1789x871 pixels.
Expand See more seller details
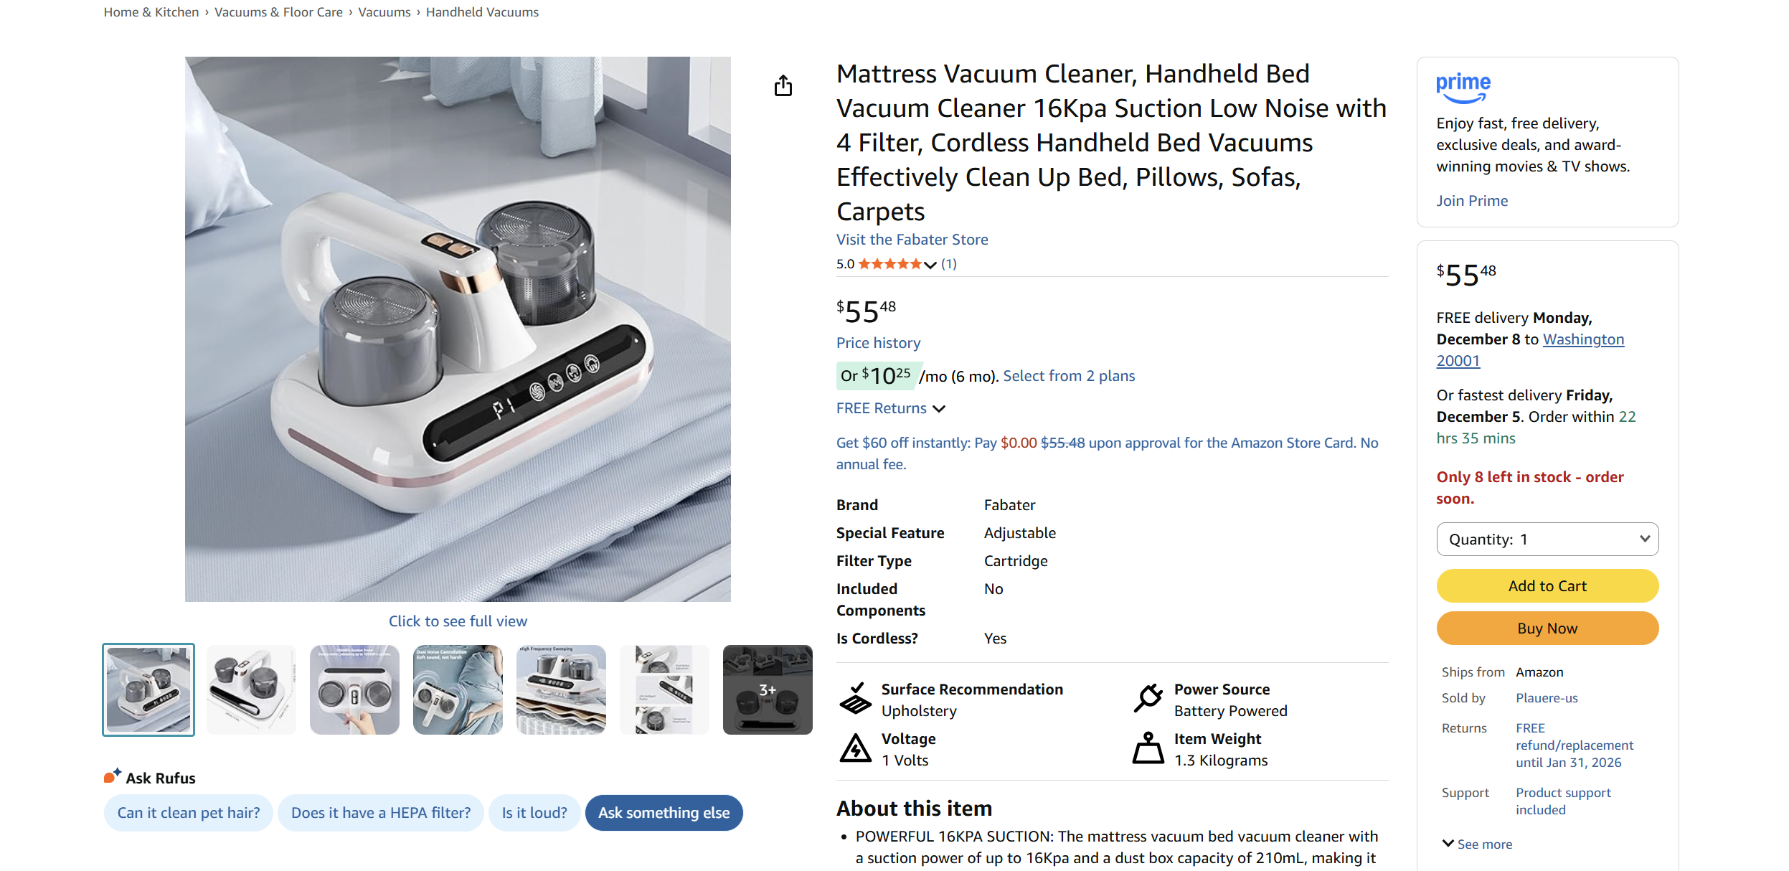point(1477,844)
